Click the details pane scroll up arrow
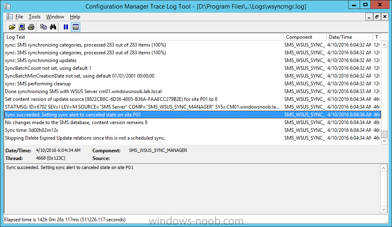 pos(383,168)
